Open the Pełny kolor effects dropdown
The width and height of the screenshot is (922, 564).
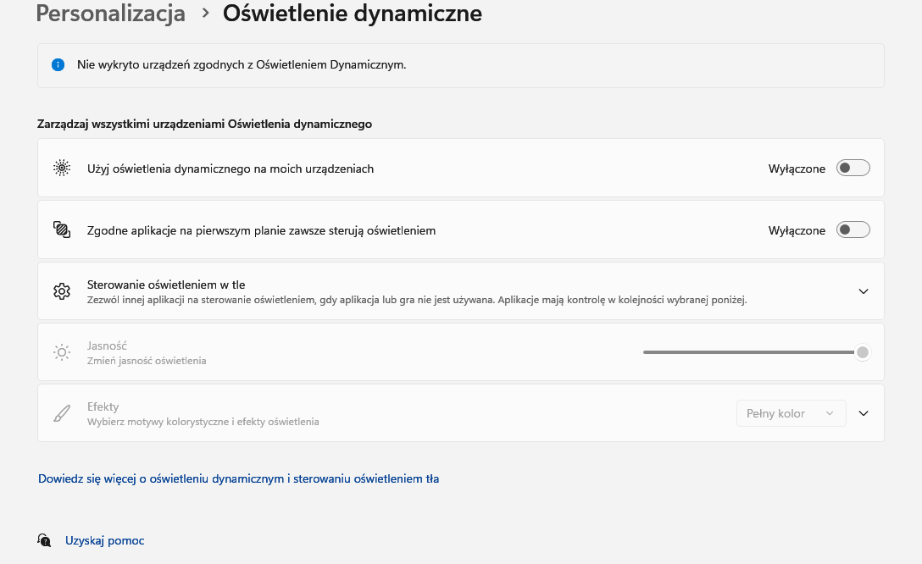coord(791,413)
